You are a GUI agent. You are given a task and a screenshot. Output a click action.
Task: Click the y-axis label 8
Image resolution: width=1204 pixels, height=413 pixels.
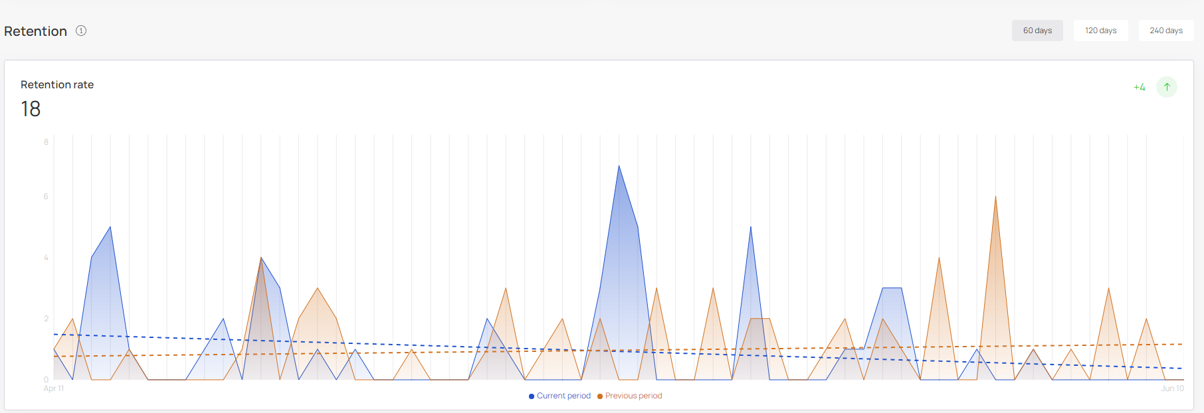tap(46, 142)
